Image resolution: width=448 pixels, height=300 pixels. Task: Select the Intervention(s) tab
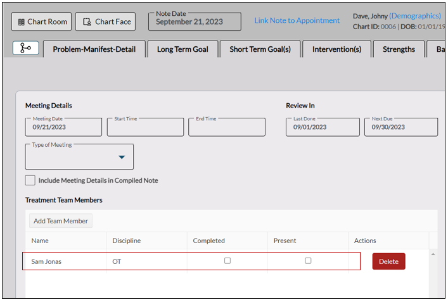tap(336, 49)
